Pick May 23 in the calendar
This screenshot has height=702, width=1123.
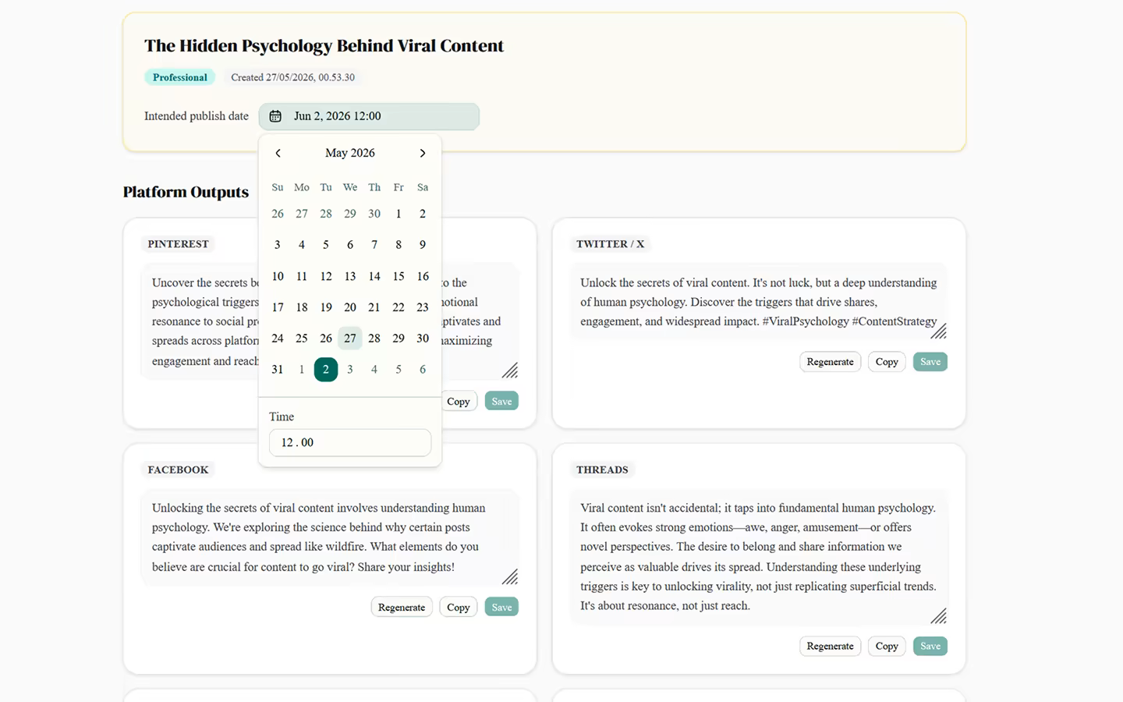click(x=423, y=307)
